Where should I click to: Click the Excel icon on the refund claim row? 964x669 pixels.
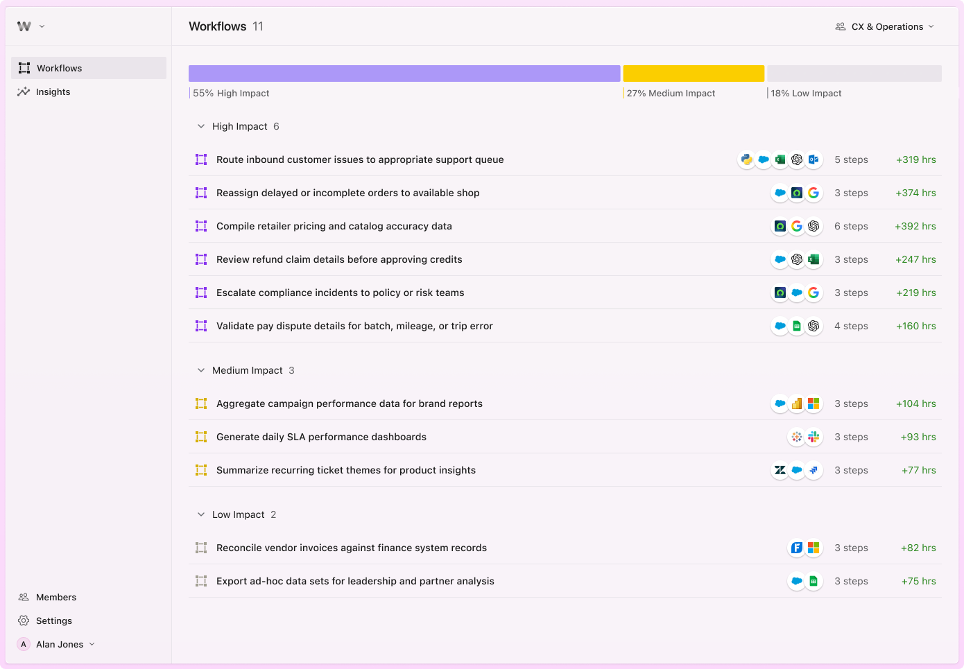(x=814, y=259)
